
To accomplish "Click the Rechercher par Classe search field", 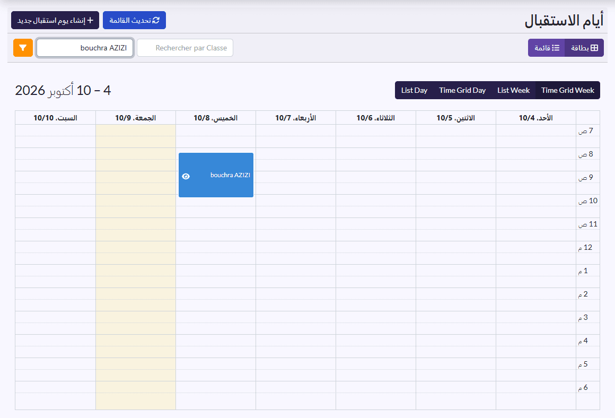I will [184, 48].
